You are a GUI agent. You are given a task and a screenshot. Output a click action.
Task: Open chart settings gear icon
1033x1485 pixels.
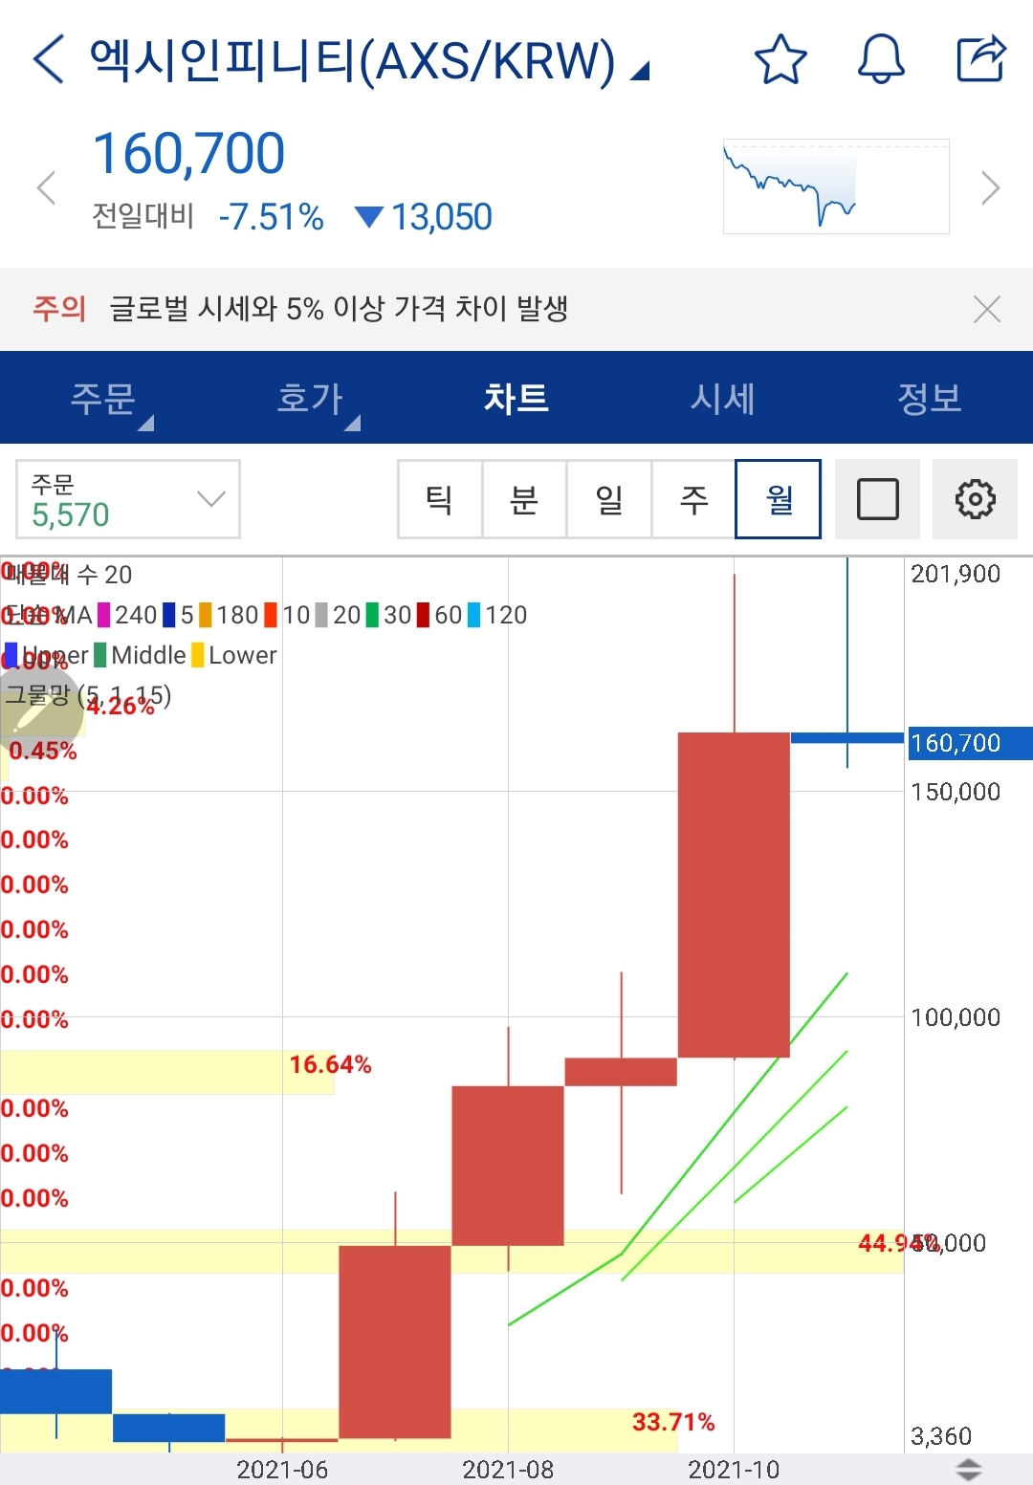click(975, 499)
